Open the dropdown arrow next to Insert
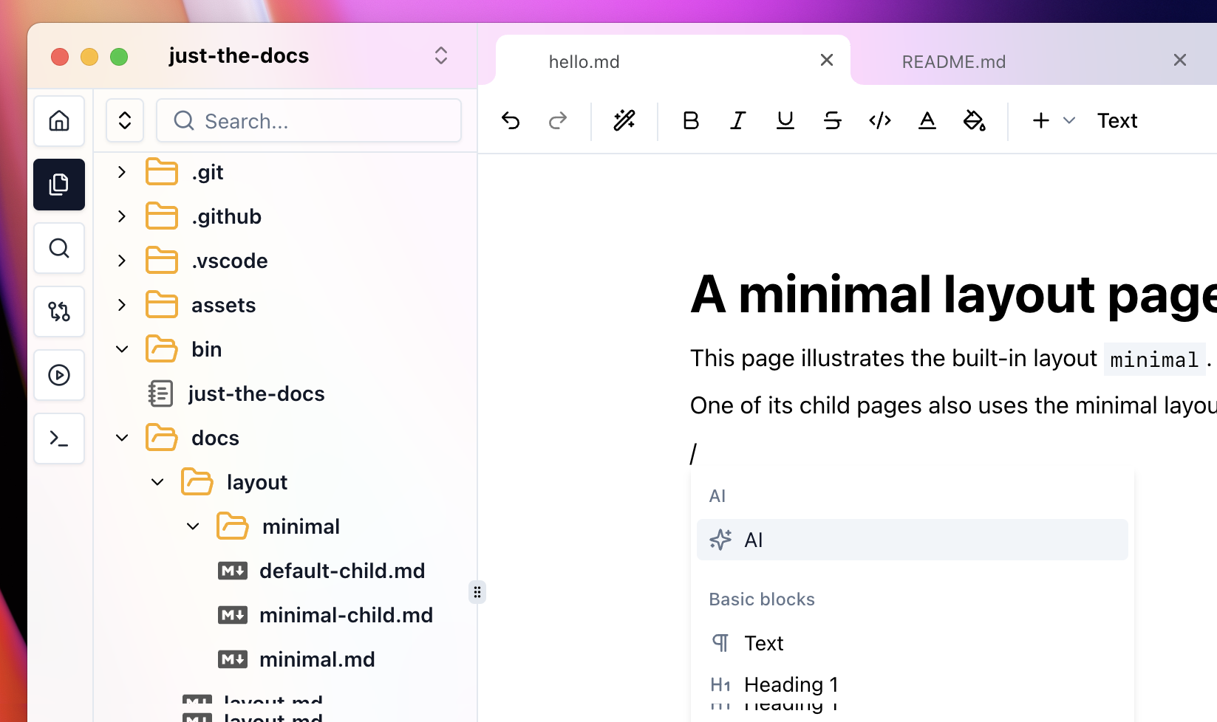 coord(1069,120)
